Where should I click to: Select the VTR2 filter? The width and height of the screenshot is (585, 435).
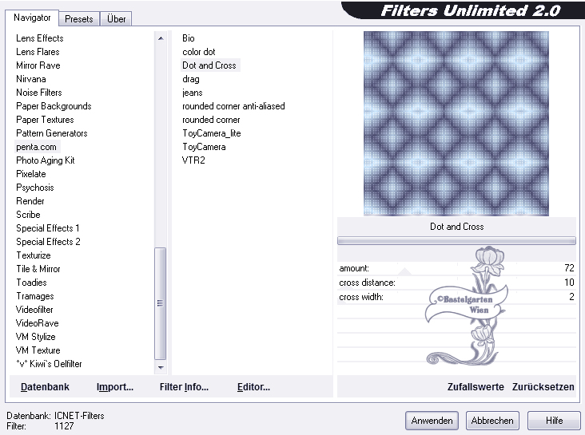[193, 160]
